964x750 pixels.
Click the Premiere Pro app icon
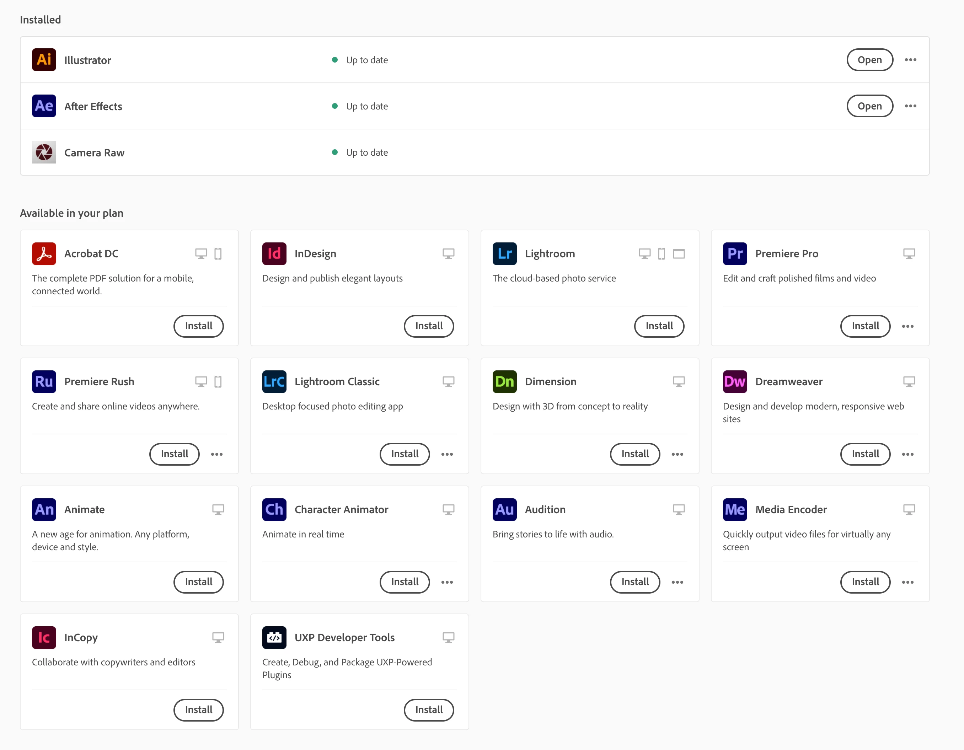735,253
